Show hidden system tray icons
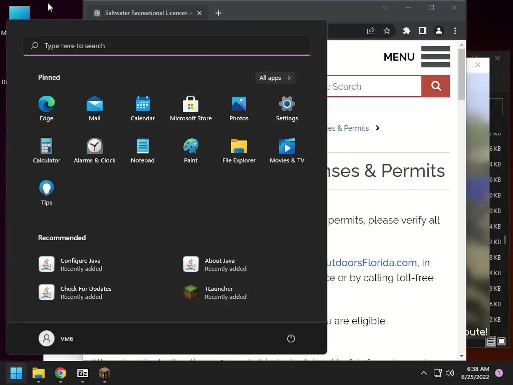 pos(423,373)
